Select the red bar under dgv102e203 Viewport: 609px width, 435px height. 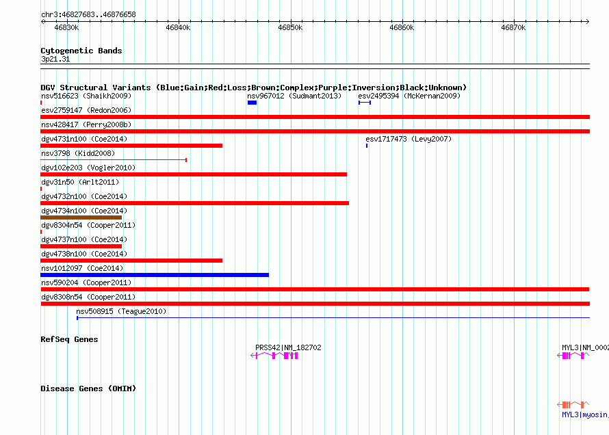point(194,174)
